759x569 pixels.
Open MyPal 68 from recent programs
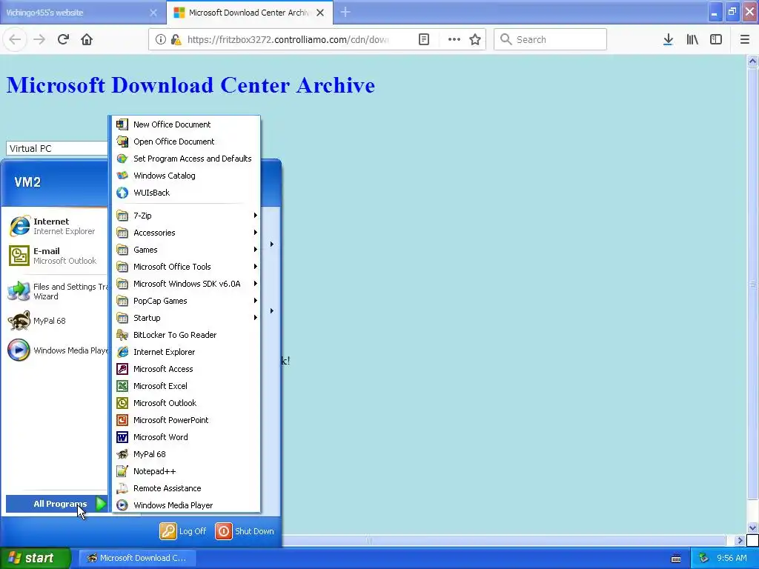[x=56, y=321]
